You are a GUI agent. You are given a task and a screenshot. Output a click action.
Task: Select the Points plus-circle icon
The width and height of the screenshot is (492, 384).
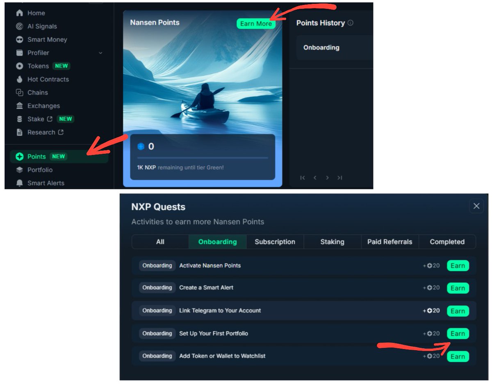coord(19,157)
